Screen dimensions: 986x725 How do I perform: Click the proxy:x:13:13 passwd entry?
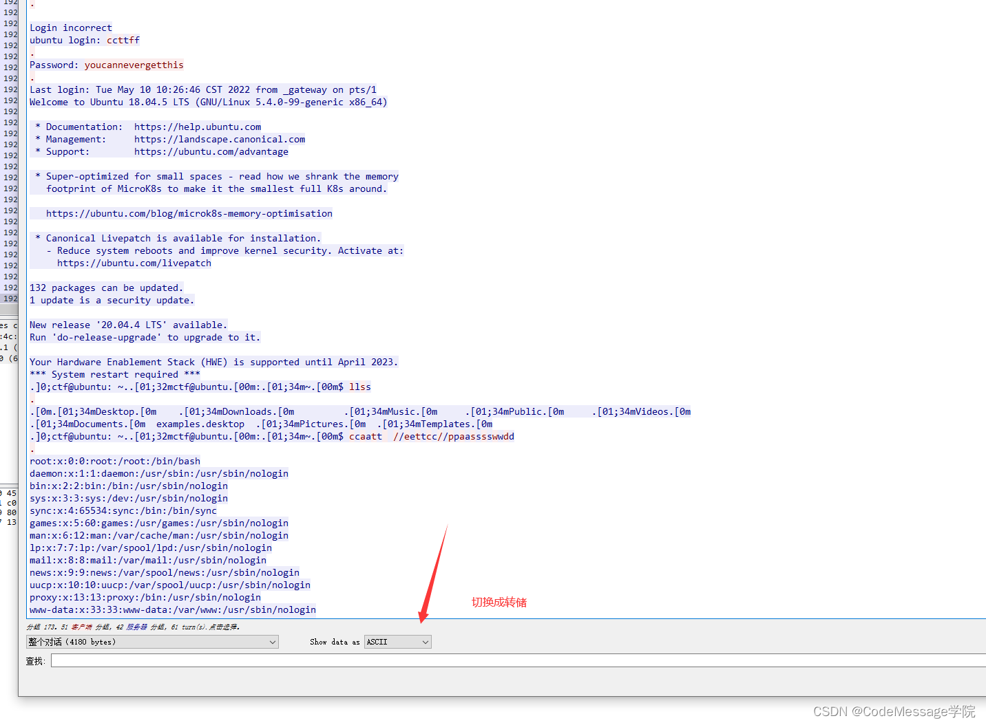145,597
